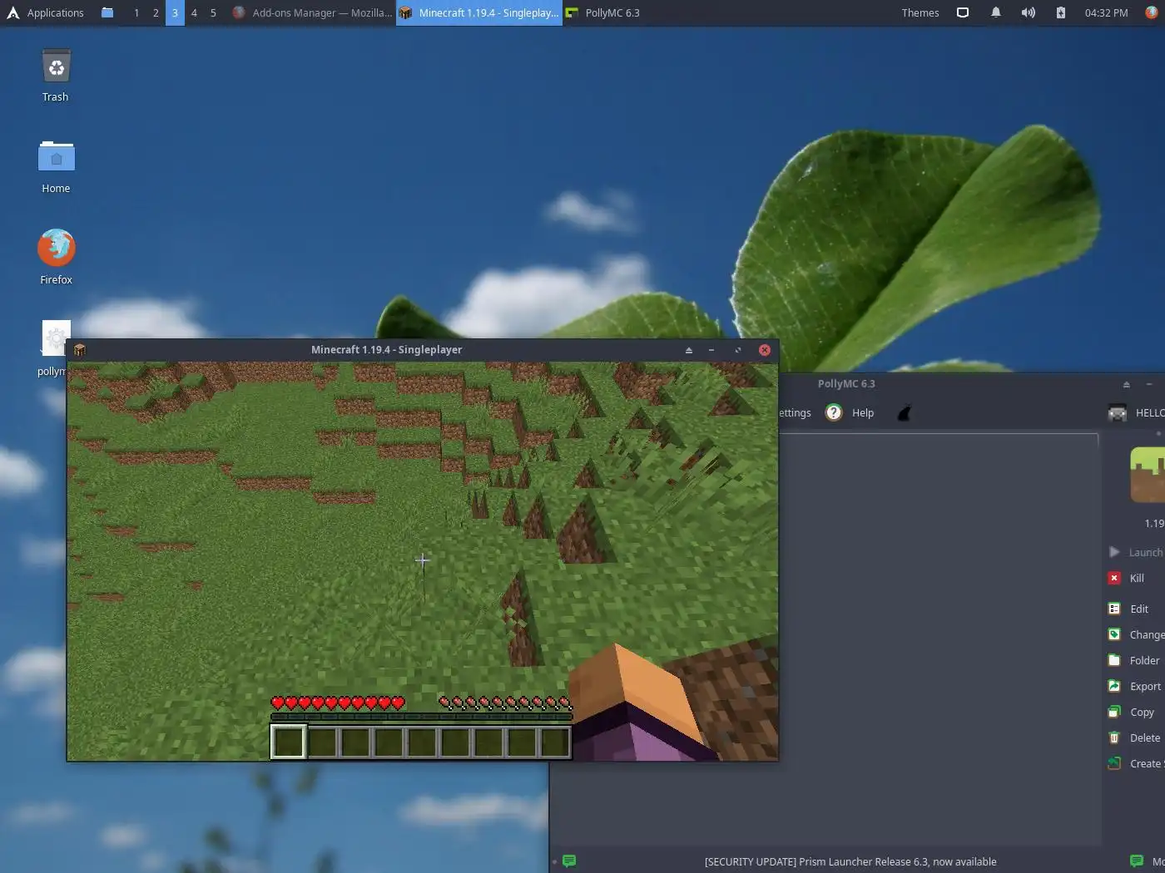Open the partially visible Settings item in PollyMC
Viewport: 1165px width, 873px height.
[795, 412]
